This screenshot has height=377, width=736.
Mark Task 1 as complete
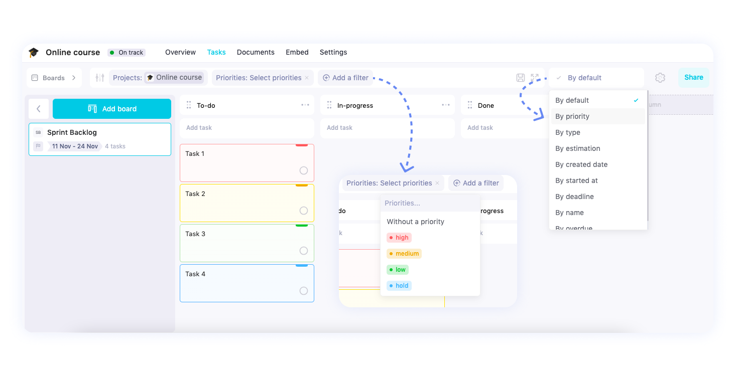click(303, 170)
